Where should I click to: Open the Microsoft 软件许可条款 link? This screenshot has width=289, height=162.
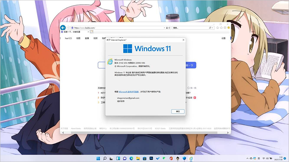pos(129,92)
